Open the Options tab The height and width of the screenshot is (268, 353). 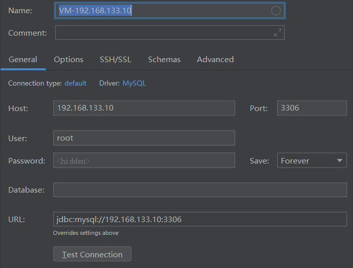click(x=69, y=60)
